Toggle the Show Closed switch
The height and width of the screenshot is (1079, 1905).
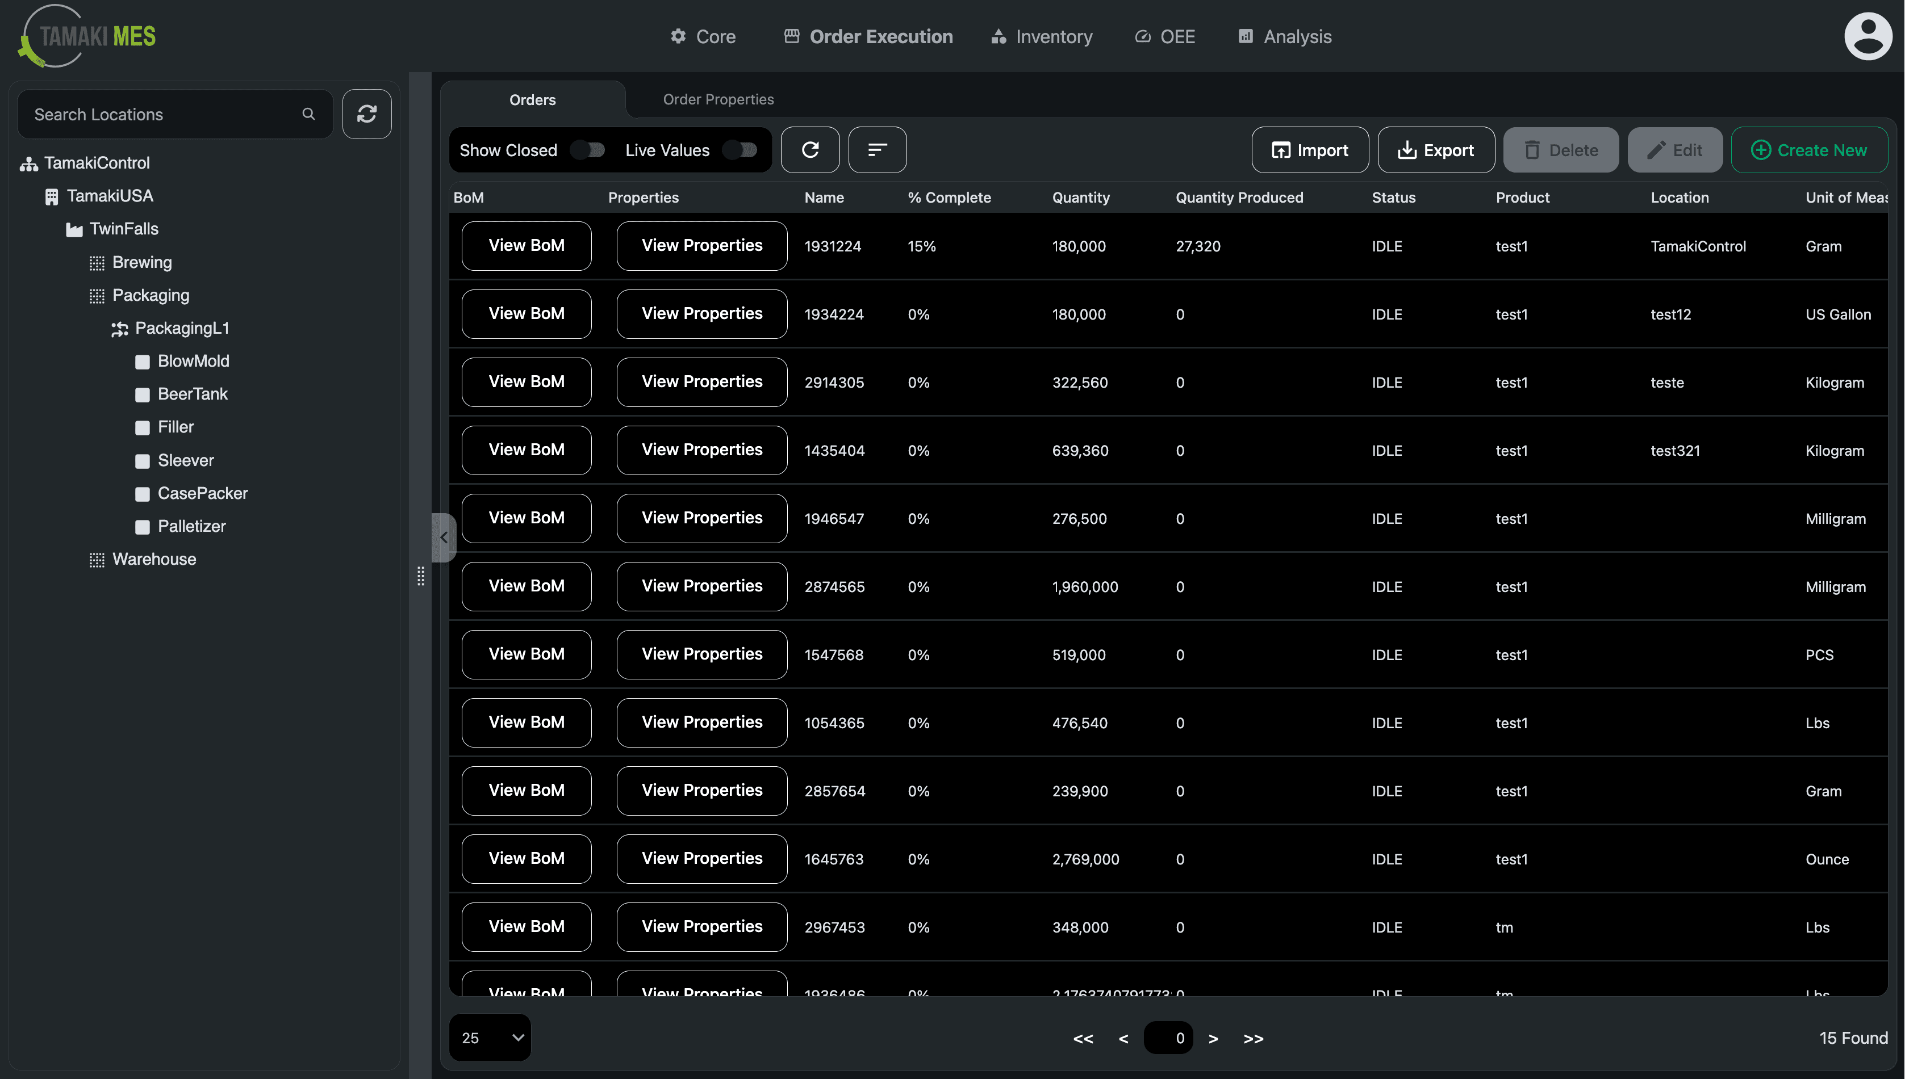[x=588, y=150]
